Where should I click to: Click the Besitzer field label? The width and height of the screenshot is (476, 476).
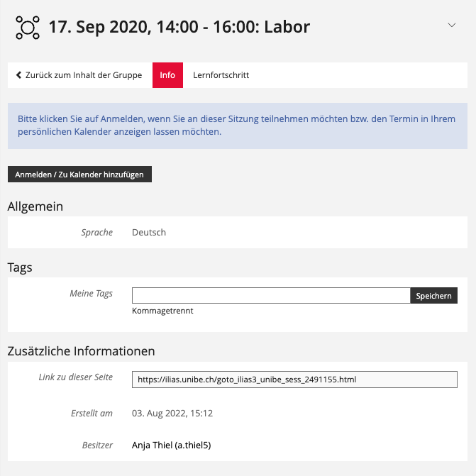[x=97, y=445]
